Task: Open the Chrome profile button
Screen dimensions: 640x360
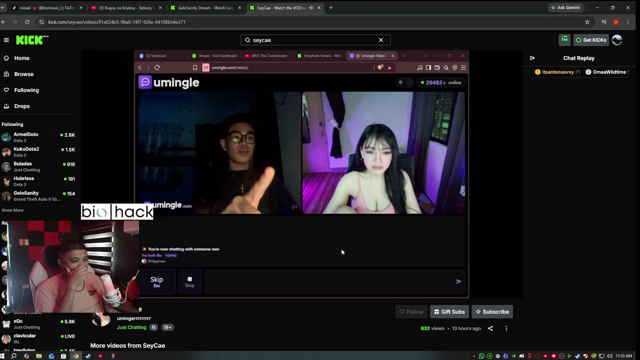Action: click(615, 22)
